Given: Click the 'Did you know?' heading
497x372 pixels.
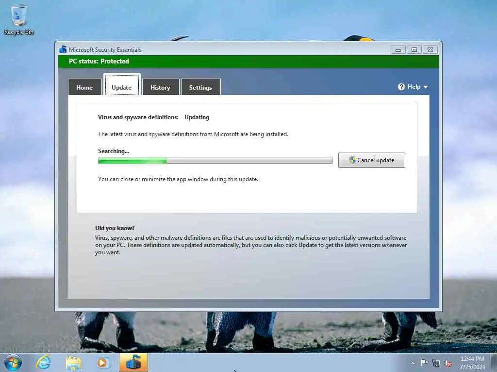Looking at the screenshot, I should pyautogui.click(x=115, y=228).
